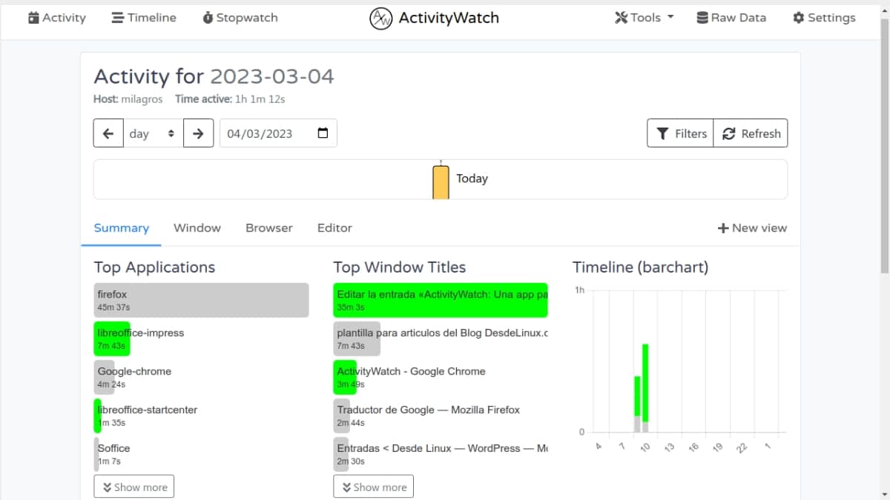Open the day period selector
Image resolution: width=890 pixels, height=500 pixels.
click(153, 133)
